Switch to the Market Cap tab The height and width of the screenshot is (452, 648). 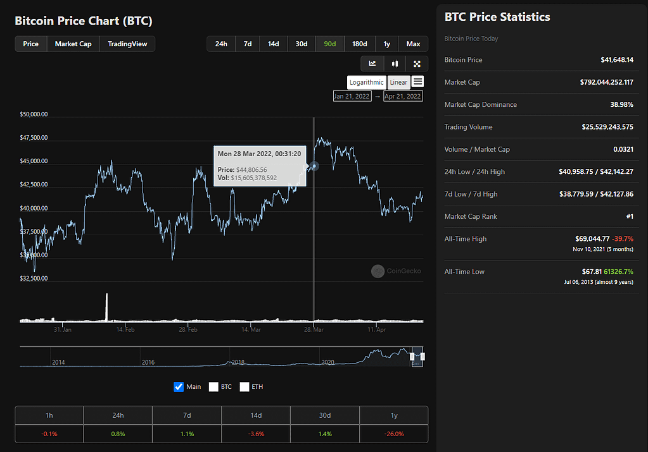click(73, 44)
